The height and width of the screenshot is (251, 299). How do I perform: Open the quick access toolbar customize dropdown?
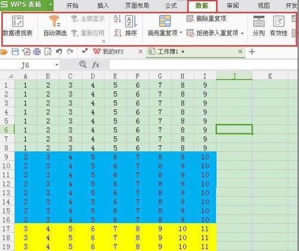pos(84,51)
